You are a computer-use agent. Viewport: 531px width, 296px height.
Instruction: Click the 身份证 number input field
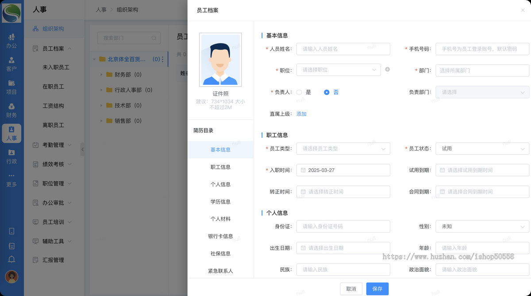343,226
